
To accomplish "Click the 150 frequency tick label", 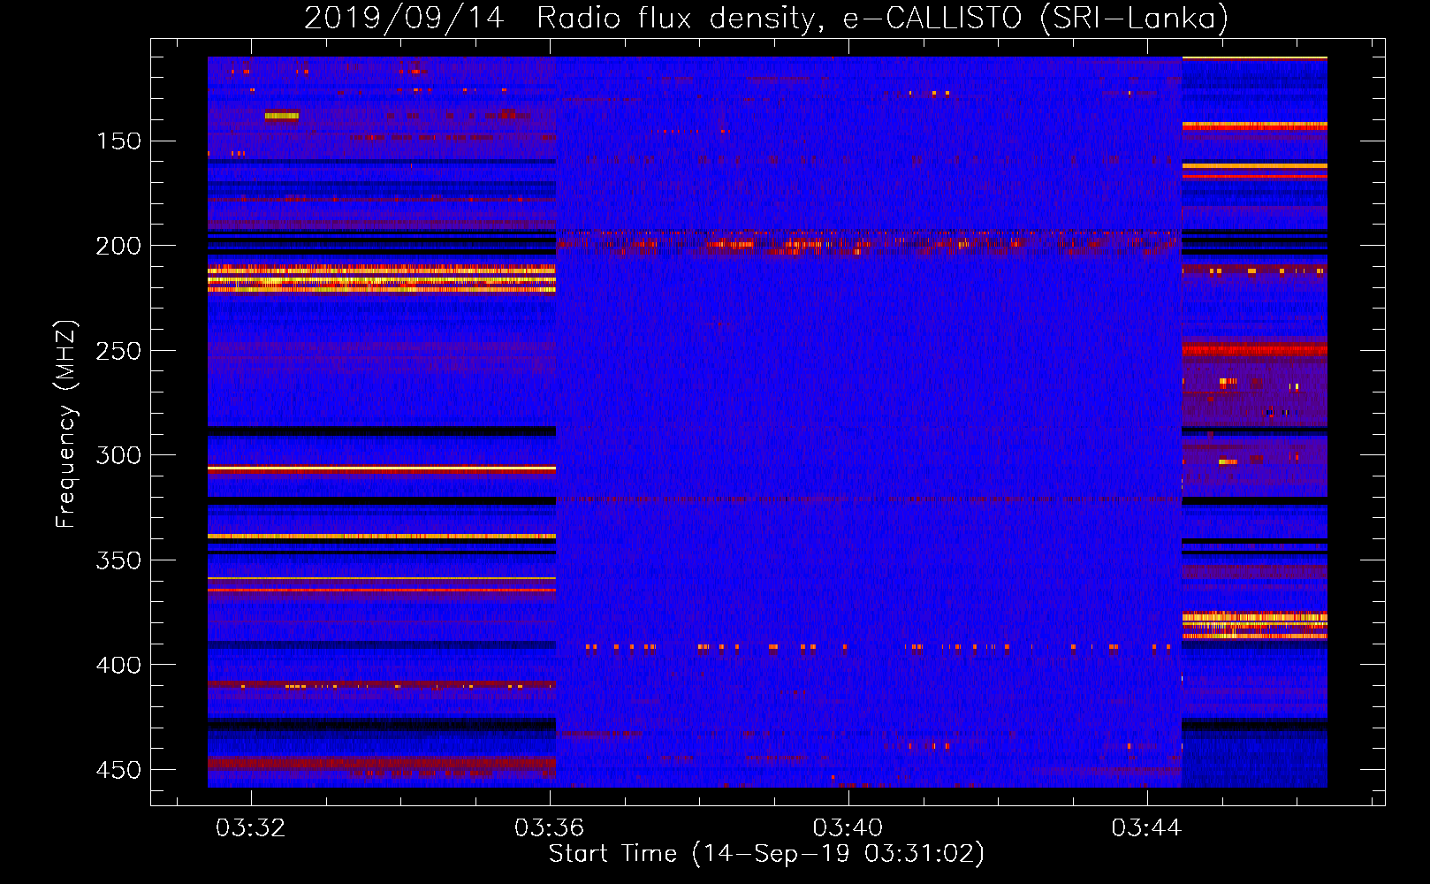I will (x=118, y=141).
